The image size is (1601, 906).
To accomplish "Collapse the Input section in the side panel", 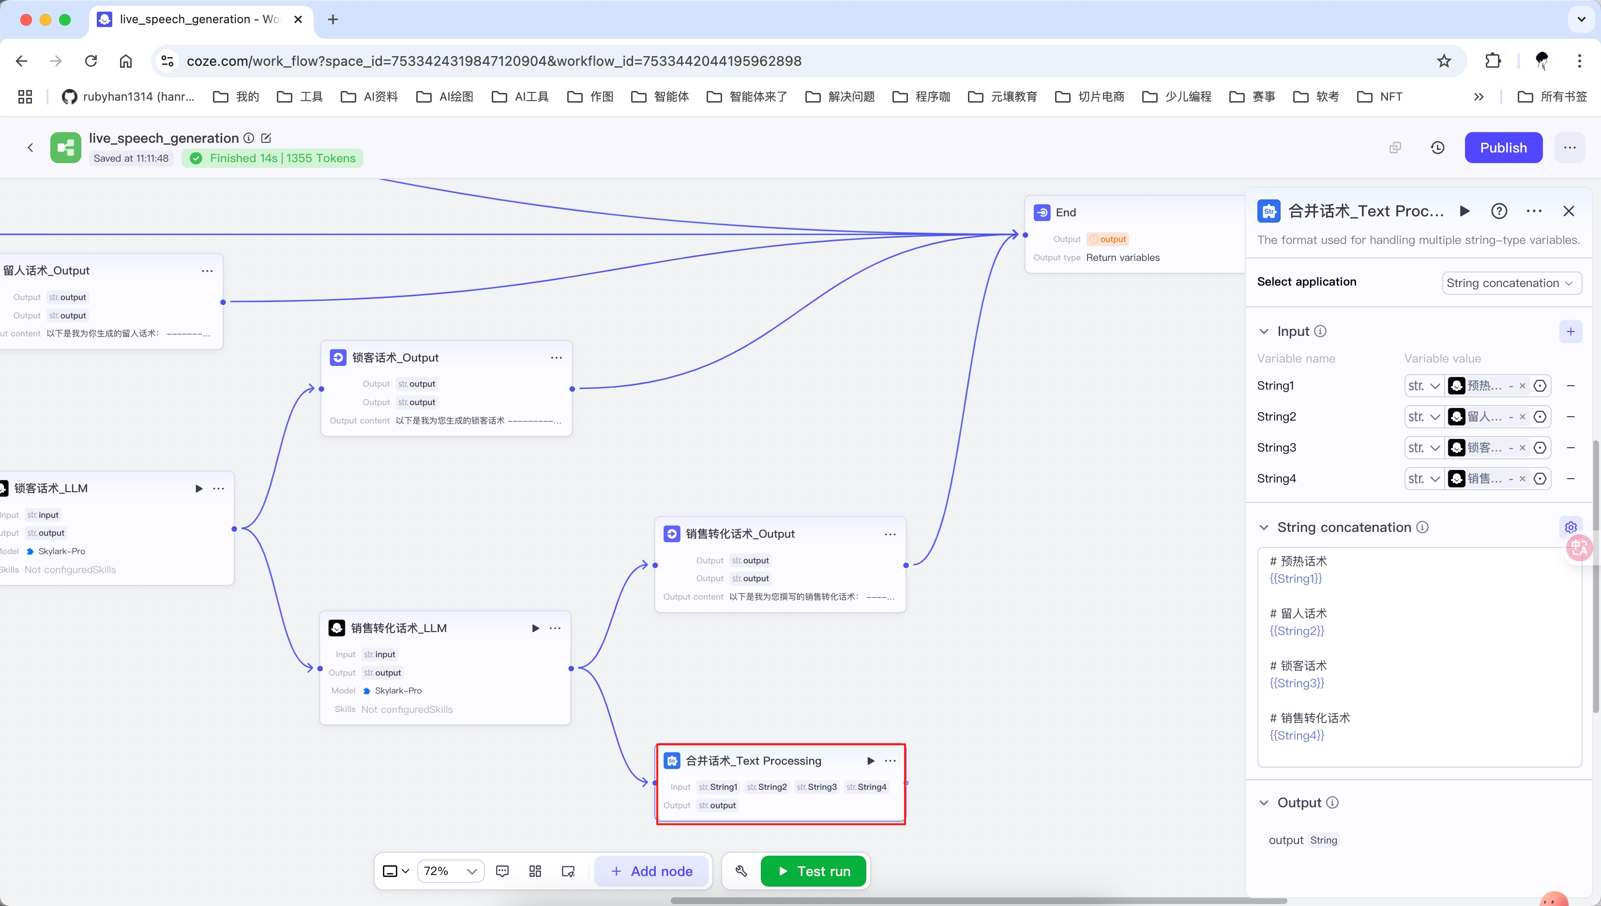I will [1264, 332].
